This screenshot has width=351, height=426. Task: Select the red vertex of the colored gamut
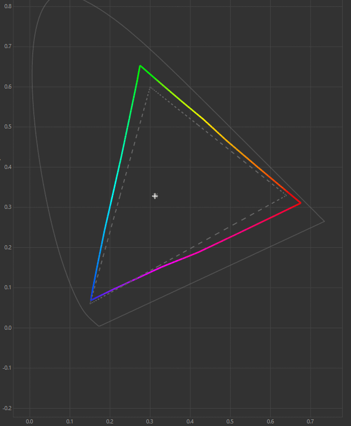(300, 203)
